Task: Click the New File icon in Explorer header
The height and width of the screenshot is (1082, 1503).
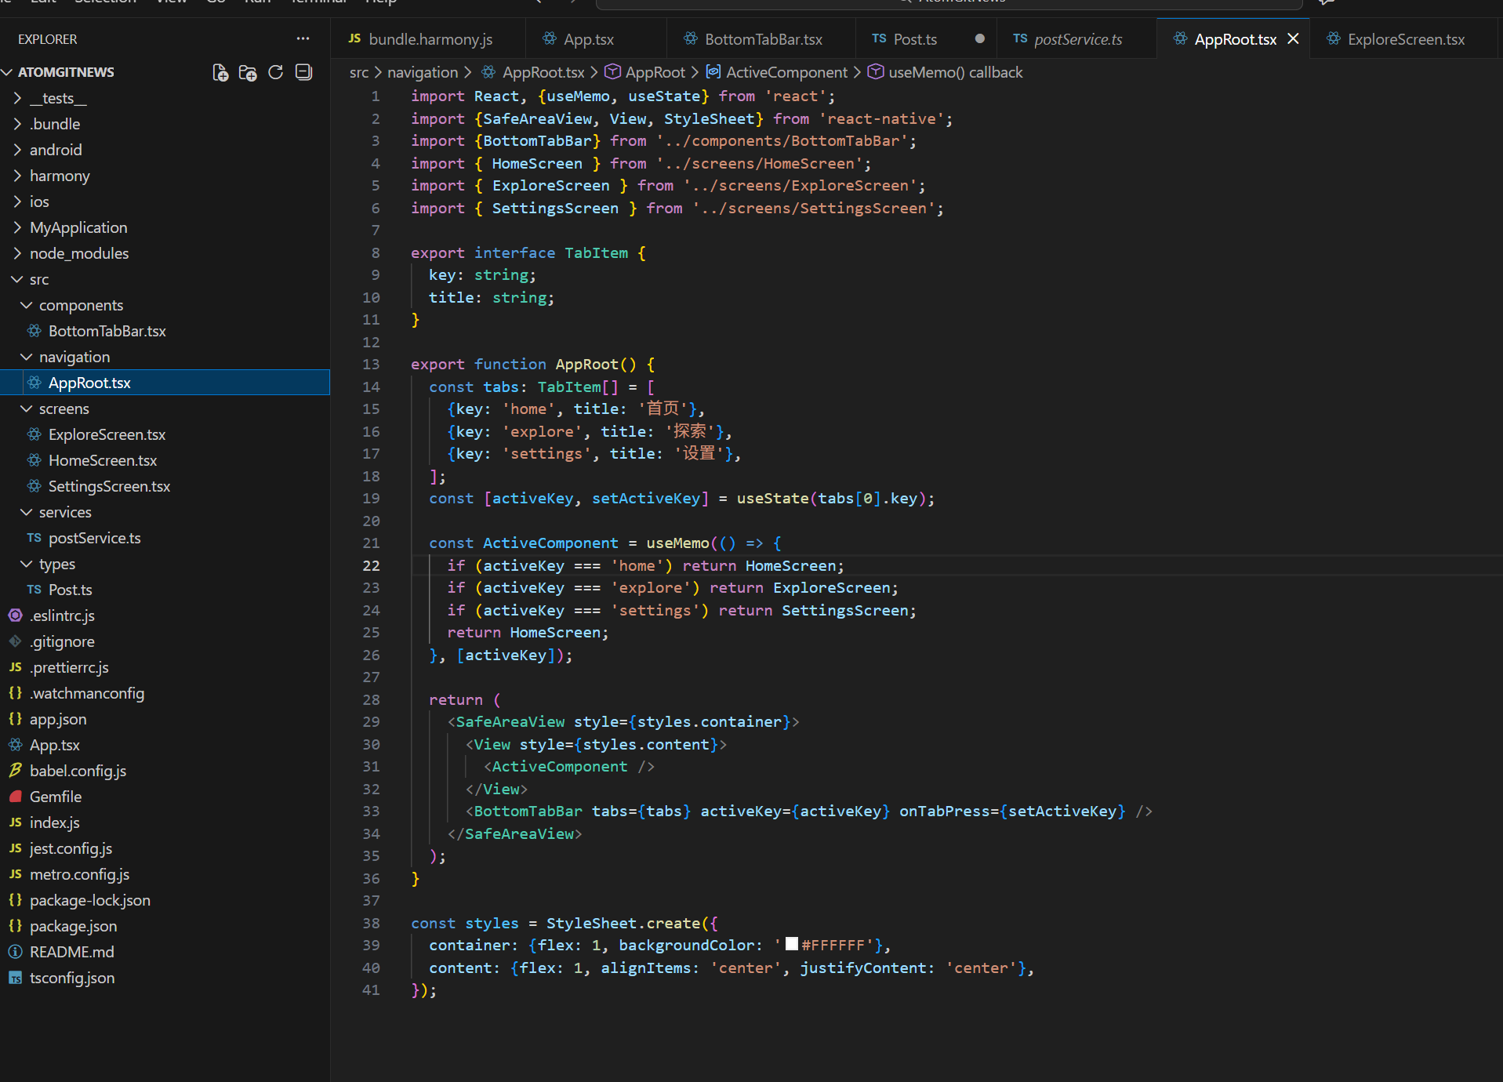Action: tap(220, 72)
